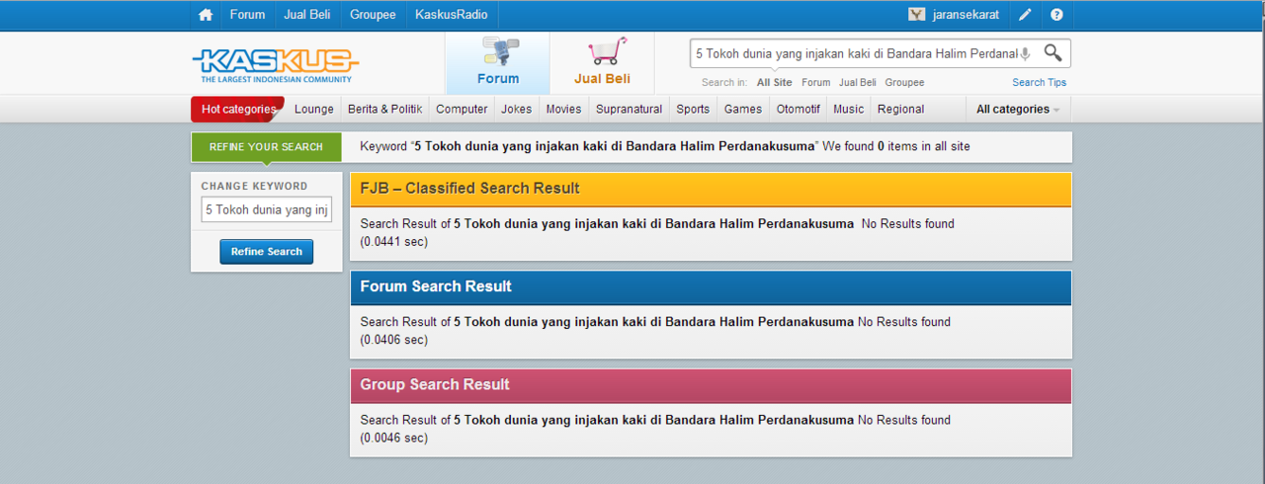Viewport: 1265px width, 484px height.
Task: Click the (0.0441 sec) timing text
Action: click(394, 241)
